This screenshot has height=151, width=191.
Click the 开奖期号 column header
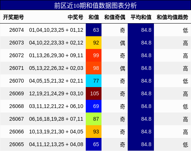tap(13, 17)
